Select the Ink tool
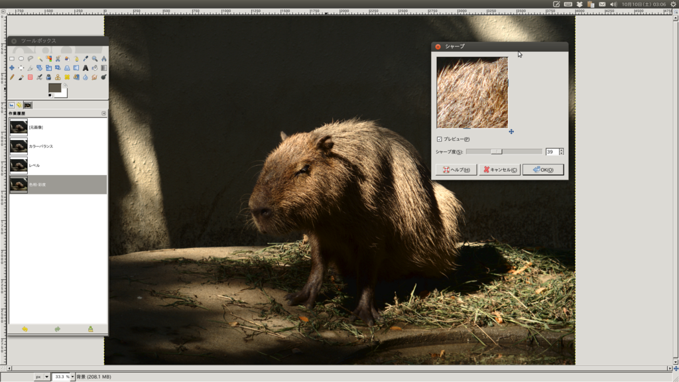The width and height of the screenshot is (679, 382). tap(48, 77)
